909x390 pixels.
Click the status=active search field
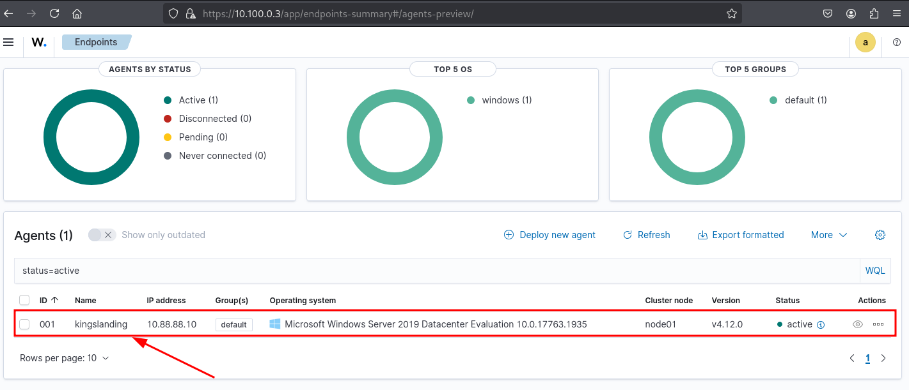coord(436,271)
